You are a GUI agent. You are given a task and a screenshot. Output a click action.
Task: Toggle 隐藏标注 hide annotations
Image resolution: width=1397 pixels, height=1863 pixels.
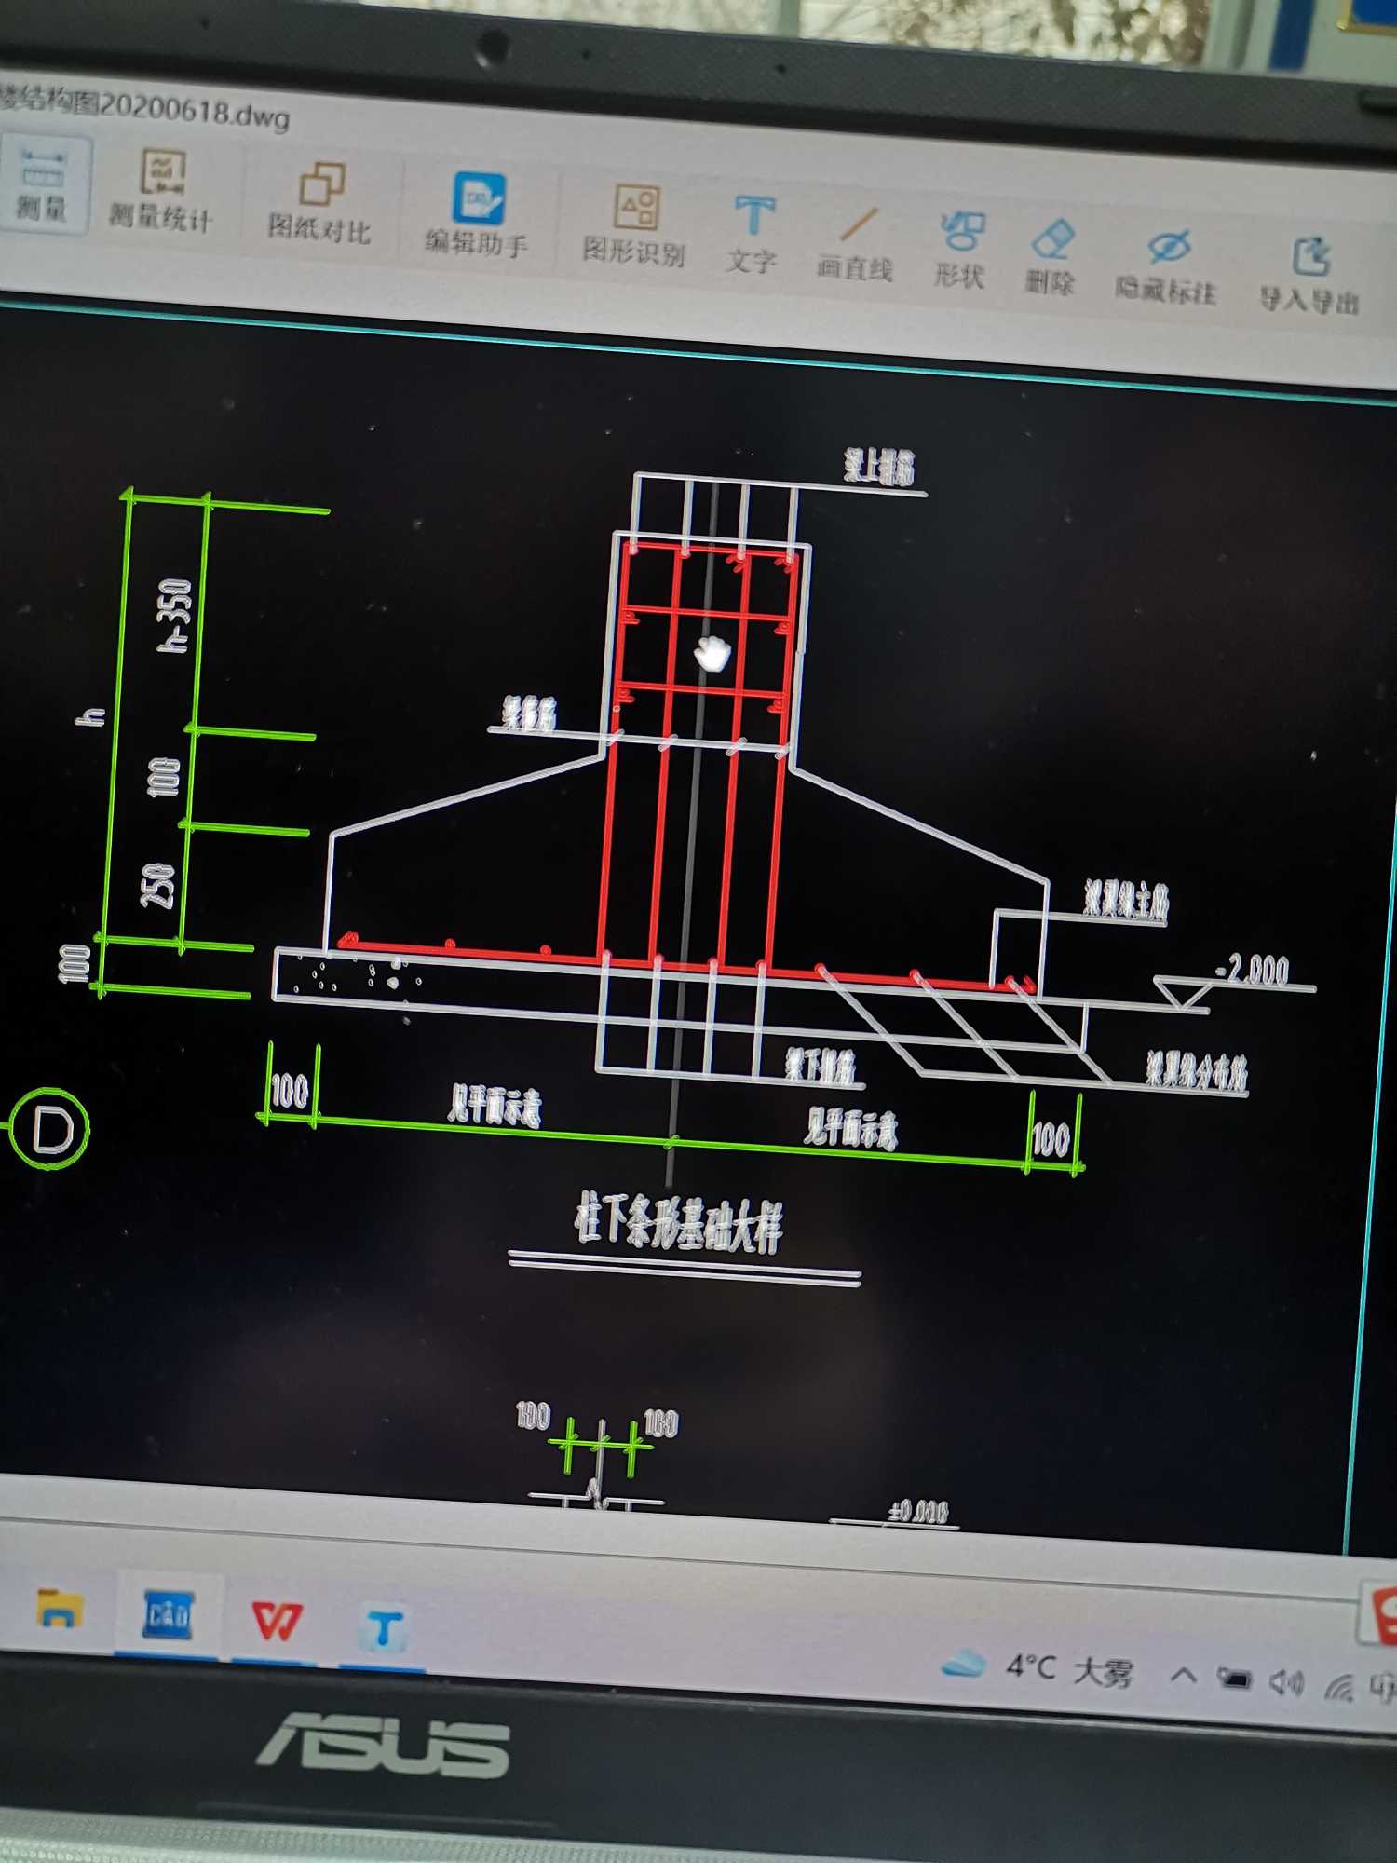point(1166,267)
